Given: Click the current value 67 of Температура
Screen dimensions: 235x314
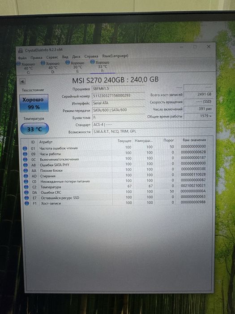Looking at the screenshot, I should (x=129, y=186).
